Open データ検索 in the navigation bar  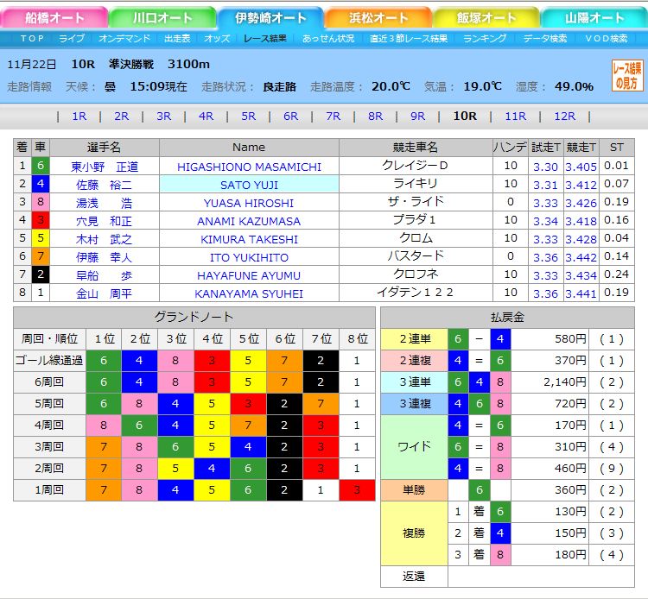tap(545, 38)
